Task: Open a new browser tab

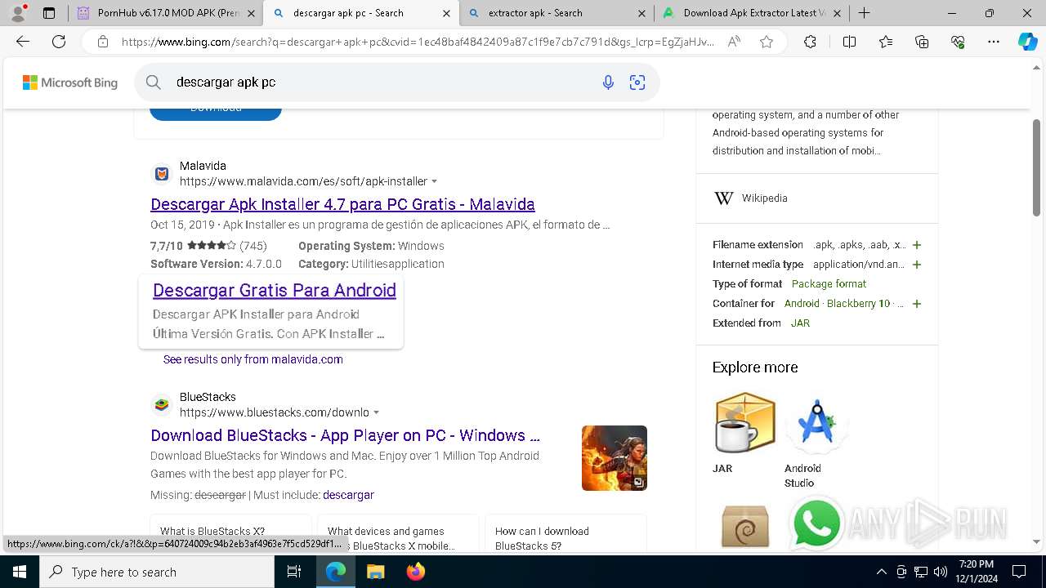Action: (865, 13)
